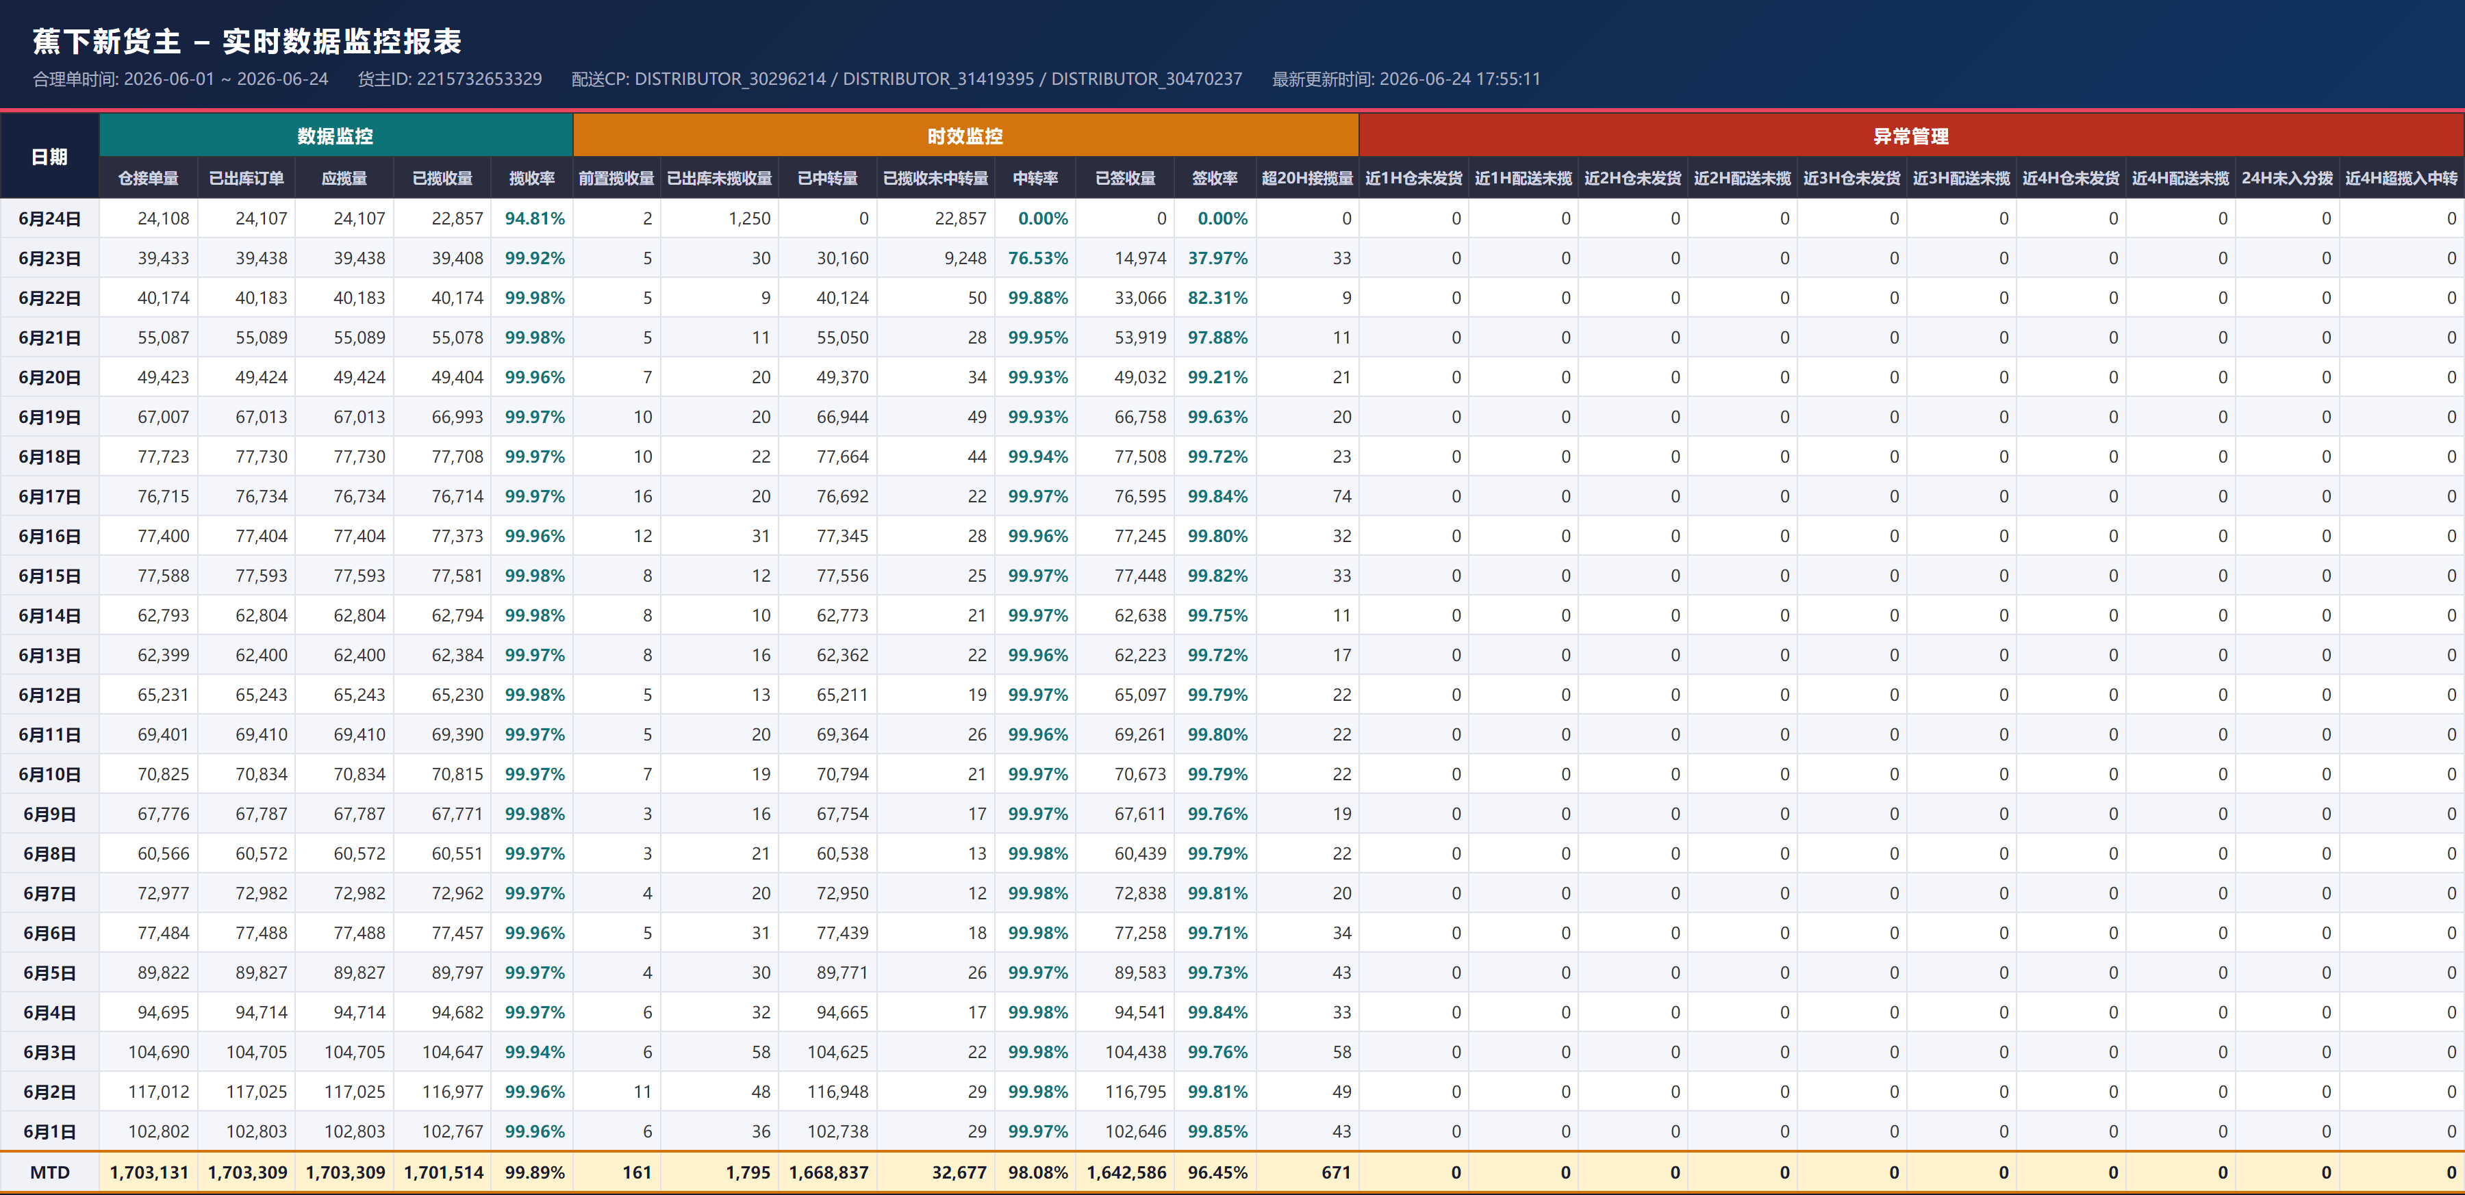Click the 94.81% 揽收率 value for 6月24日

coord(535,218)
